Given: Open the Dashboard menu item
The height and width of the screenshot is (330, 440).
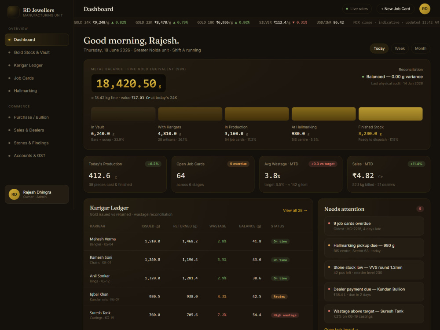Looking at the screenshot, I should click(37, 40).
